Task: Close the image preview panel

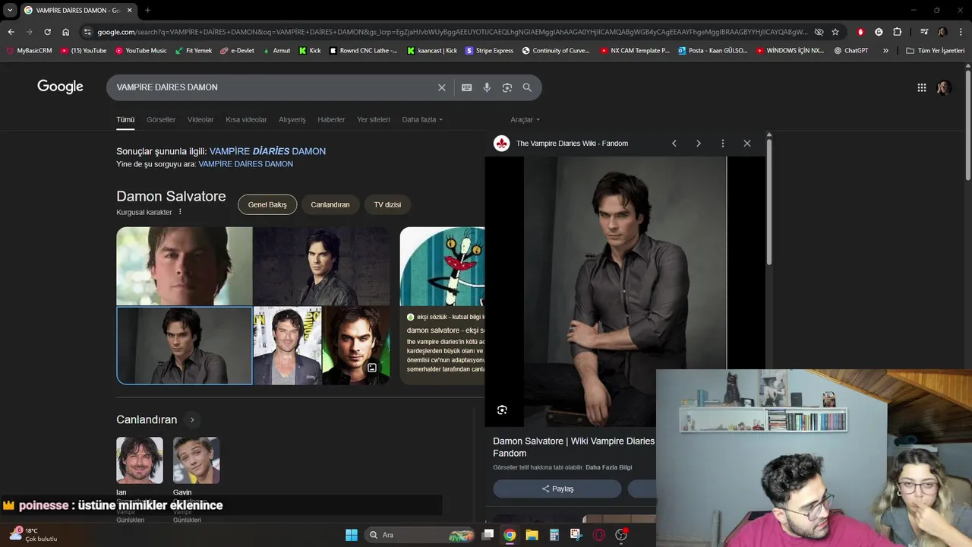Action: (747, 143)
